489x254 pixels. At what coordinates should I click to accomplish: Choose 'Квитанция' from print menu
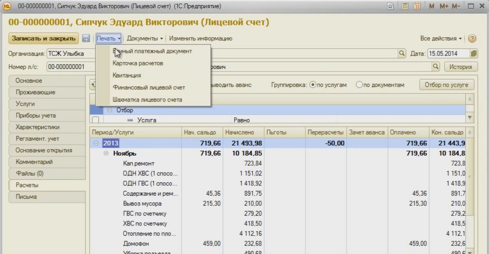153,75
